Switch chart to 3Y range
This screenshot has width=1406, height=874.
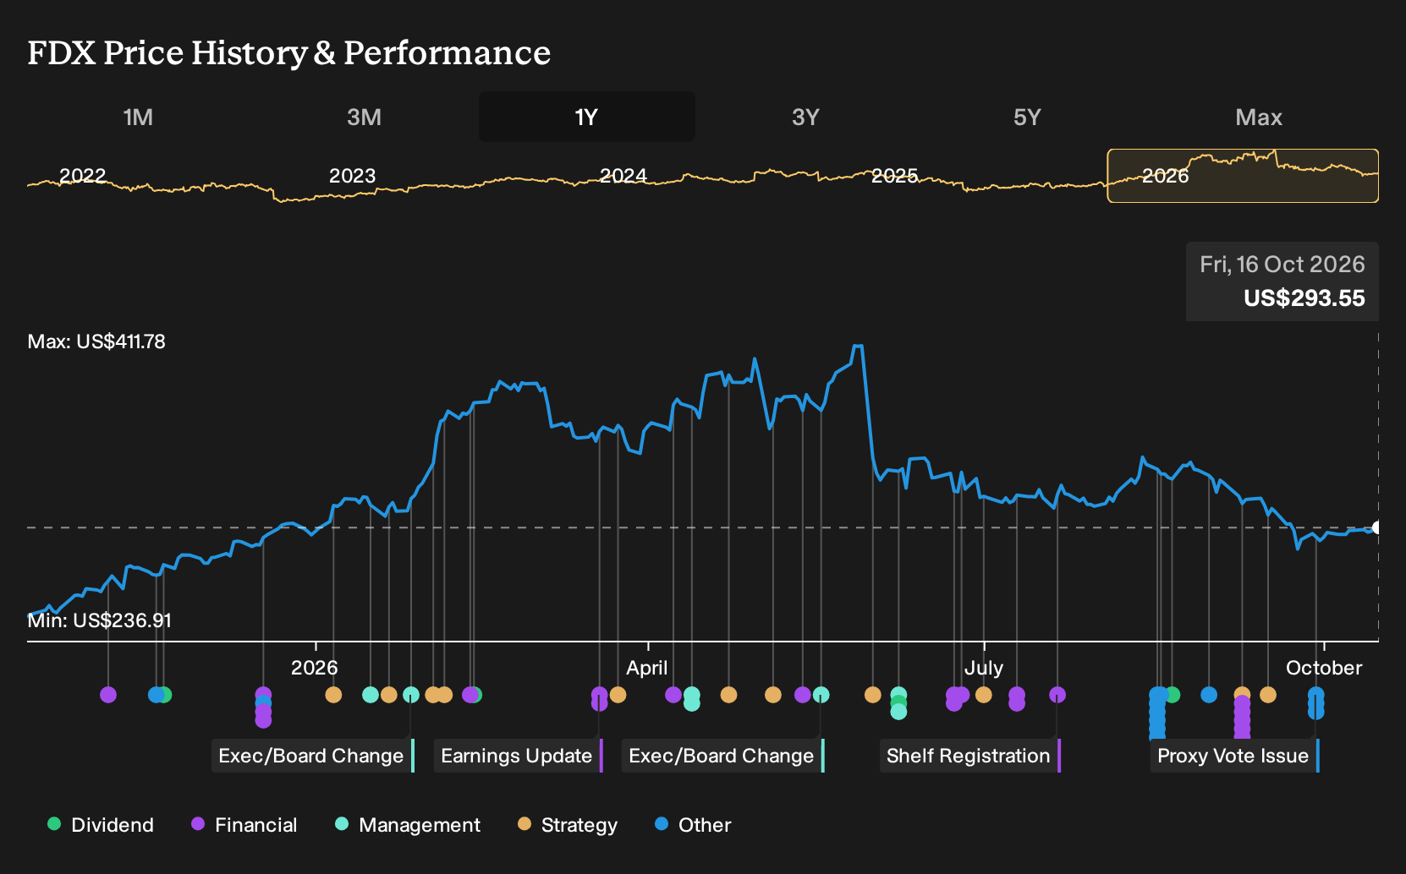click(805, 117)
